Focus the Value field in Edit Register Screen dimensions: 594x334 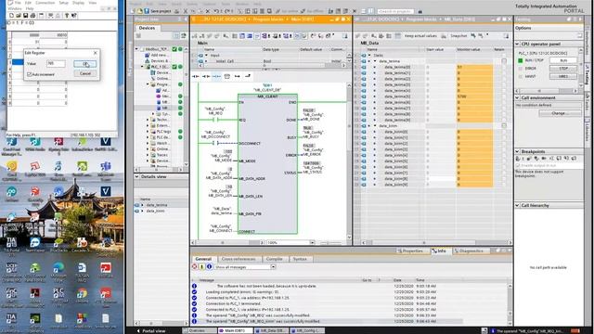(56, 64)
